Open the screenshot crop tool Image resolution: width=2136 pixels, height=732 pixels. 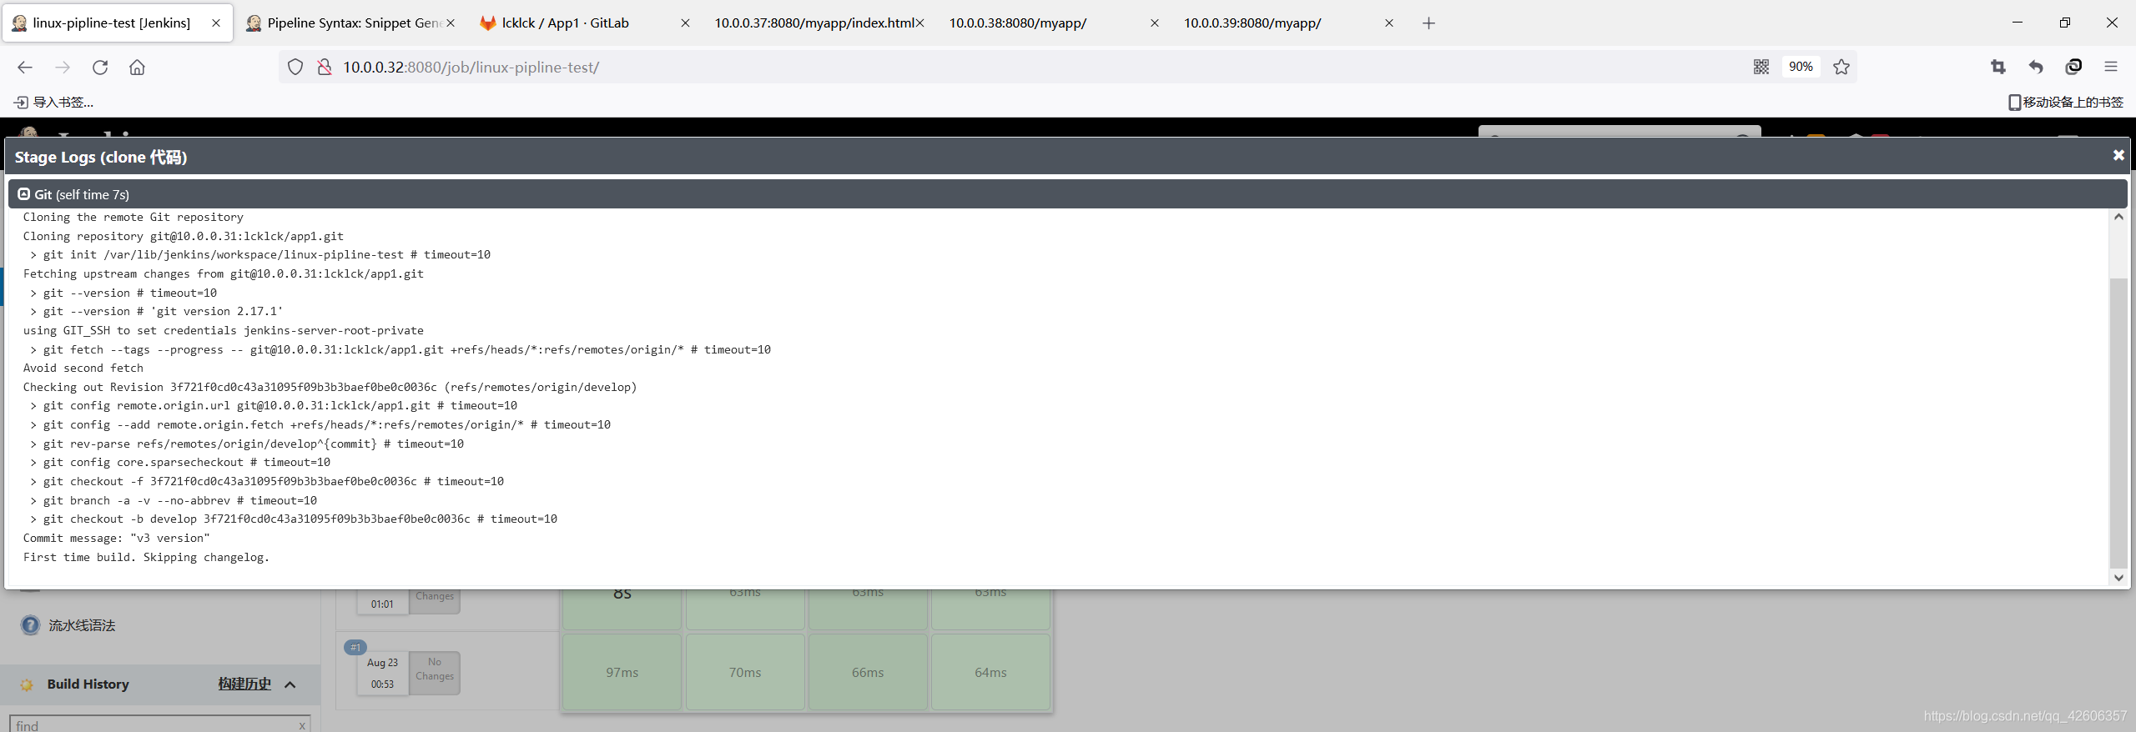pos(1997,67)
